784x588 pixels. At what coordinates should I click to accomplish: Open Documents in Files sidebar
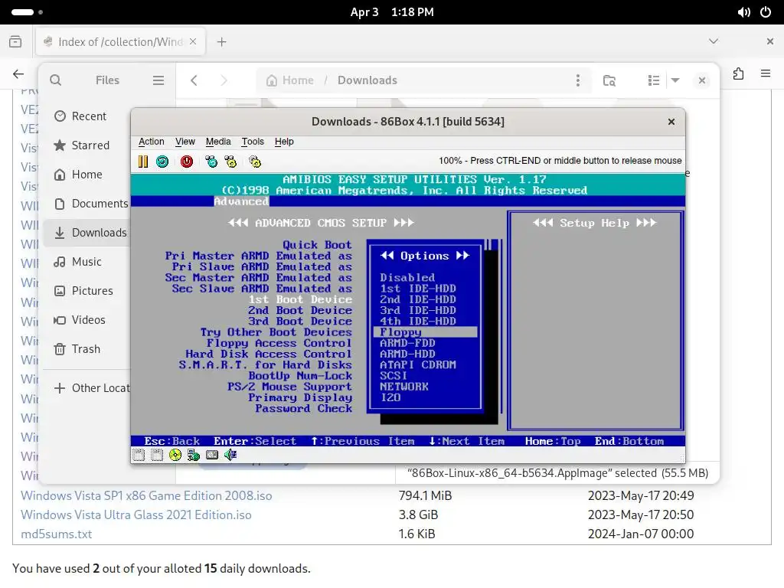(87, 204)
